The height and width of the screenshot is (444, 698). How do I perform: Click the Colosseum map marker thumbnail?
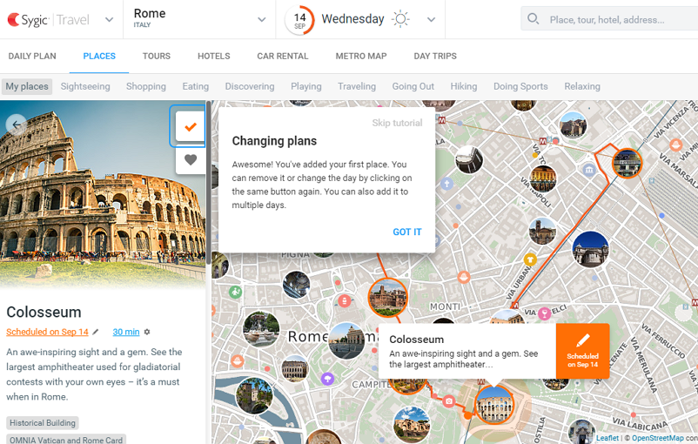pyautogui.click(x=494, y=404)
